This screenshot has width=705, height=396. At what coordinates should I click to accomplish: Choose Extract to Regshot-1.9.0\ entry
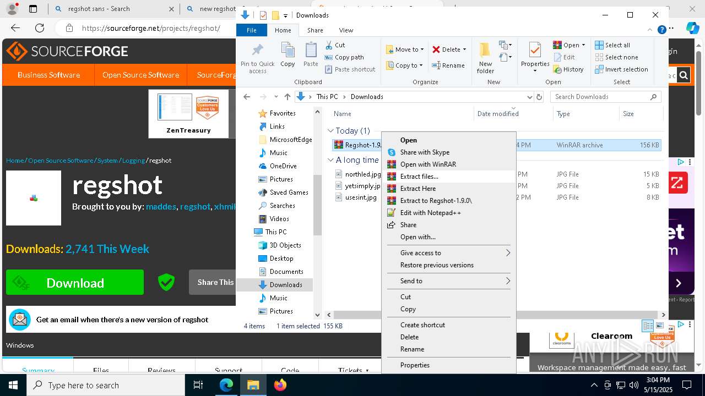tap(448, 201)
